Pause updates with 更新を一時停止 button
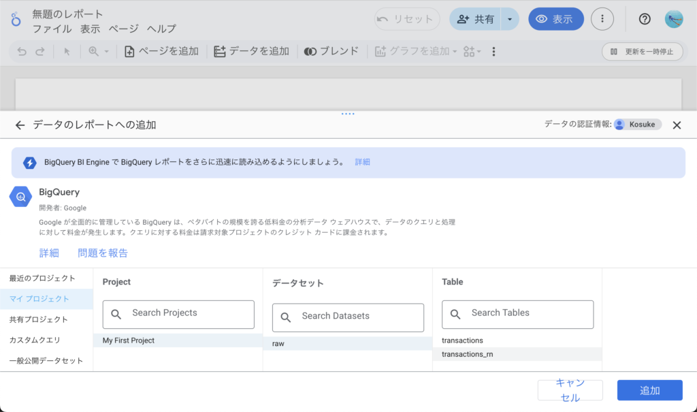This screenshot has height=412, width=697. (x=642, y=52)
